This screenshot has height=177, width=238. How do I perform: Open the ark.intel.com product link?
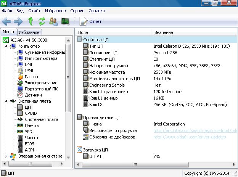coord(196,130)
